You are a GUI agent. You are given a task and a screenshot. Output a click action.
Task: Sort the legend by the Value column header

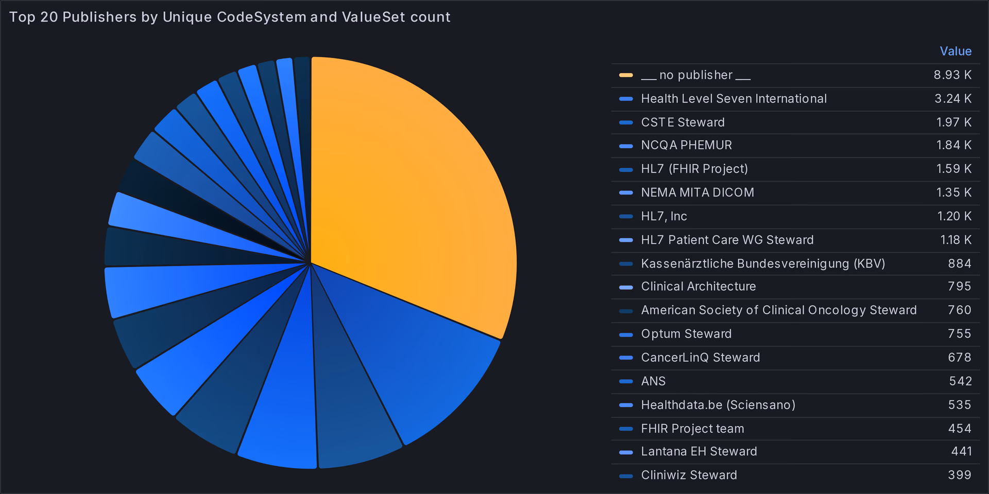coord(955,51)
